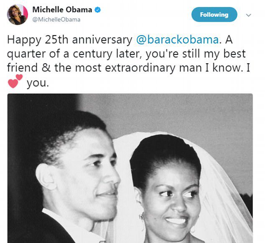Viewport: 265px width, 243px height.
Task: Expand the tweet options chevron
Action: click(x=248, y=15)
